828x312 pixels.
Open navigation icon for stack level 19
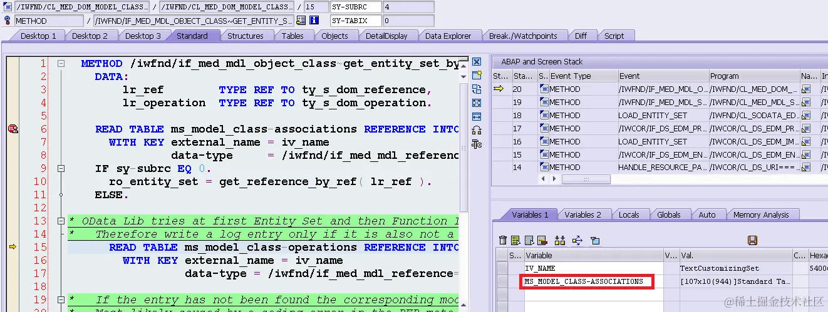(806, 102)
